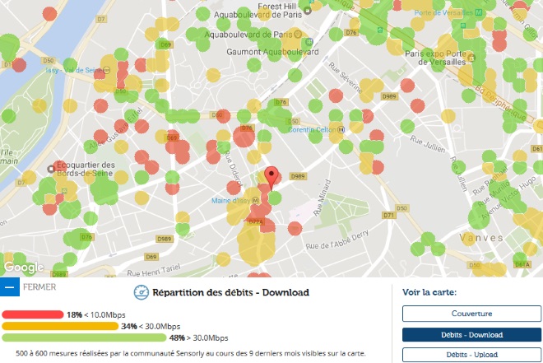The image size is (543, 363).
Task: Click the red 18% under 10.0Mbps bar
Action: tap(33, 314)
